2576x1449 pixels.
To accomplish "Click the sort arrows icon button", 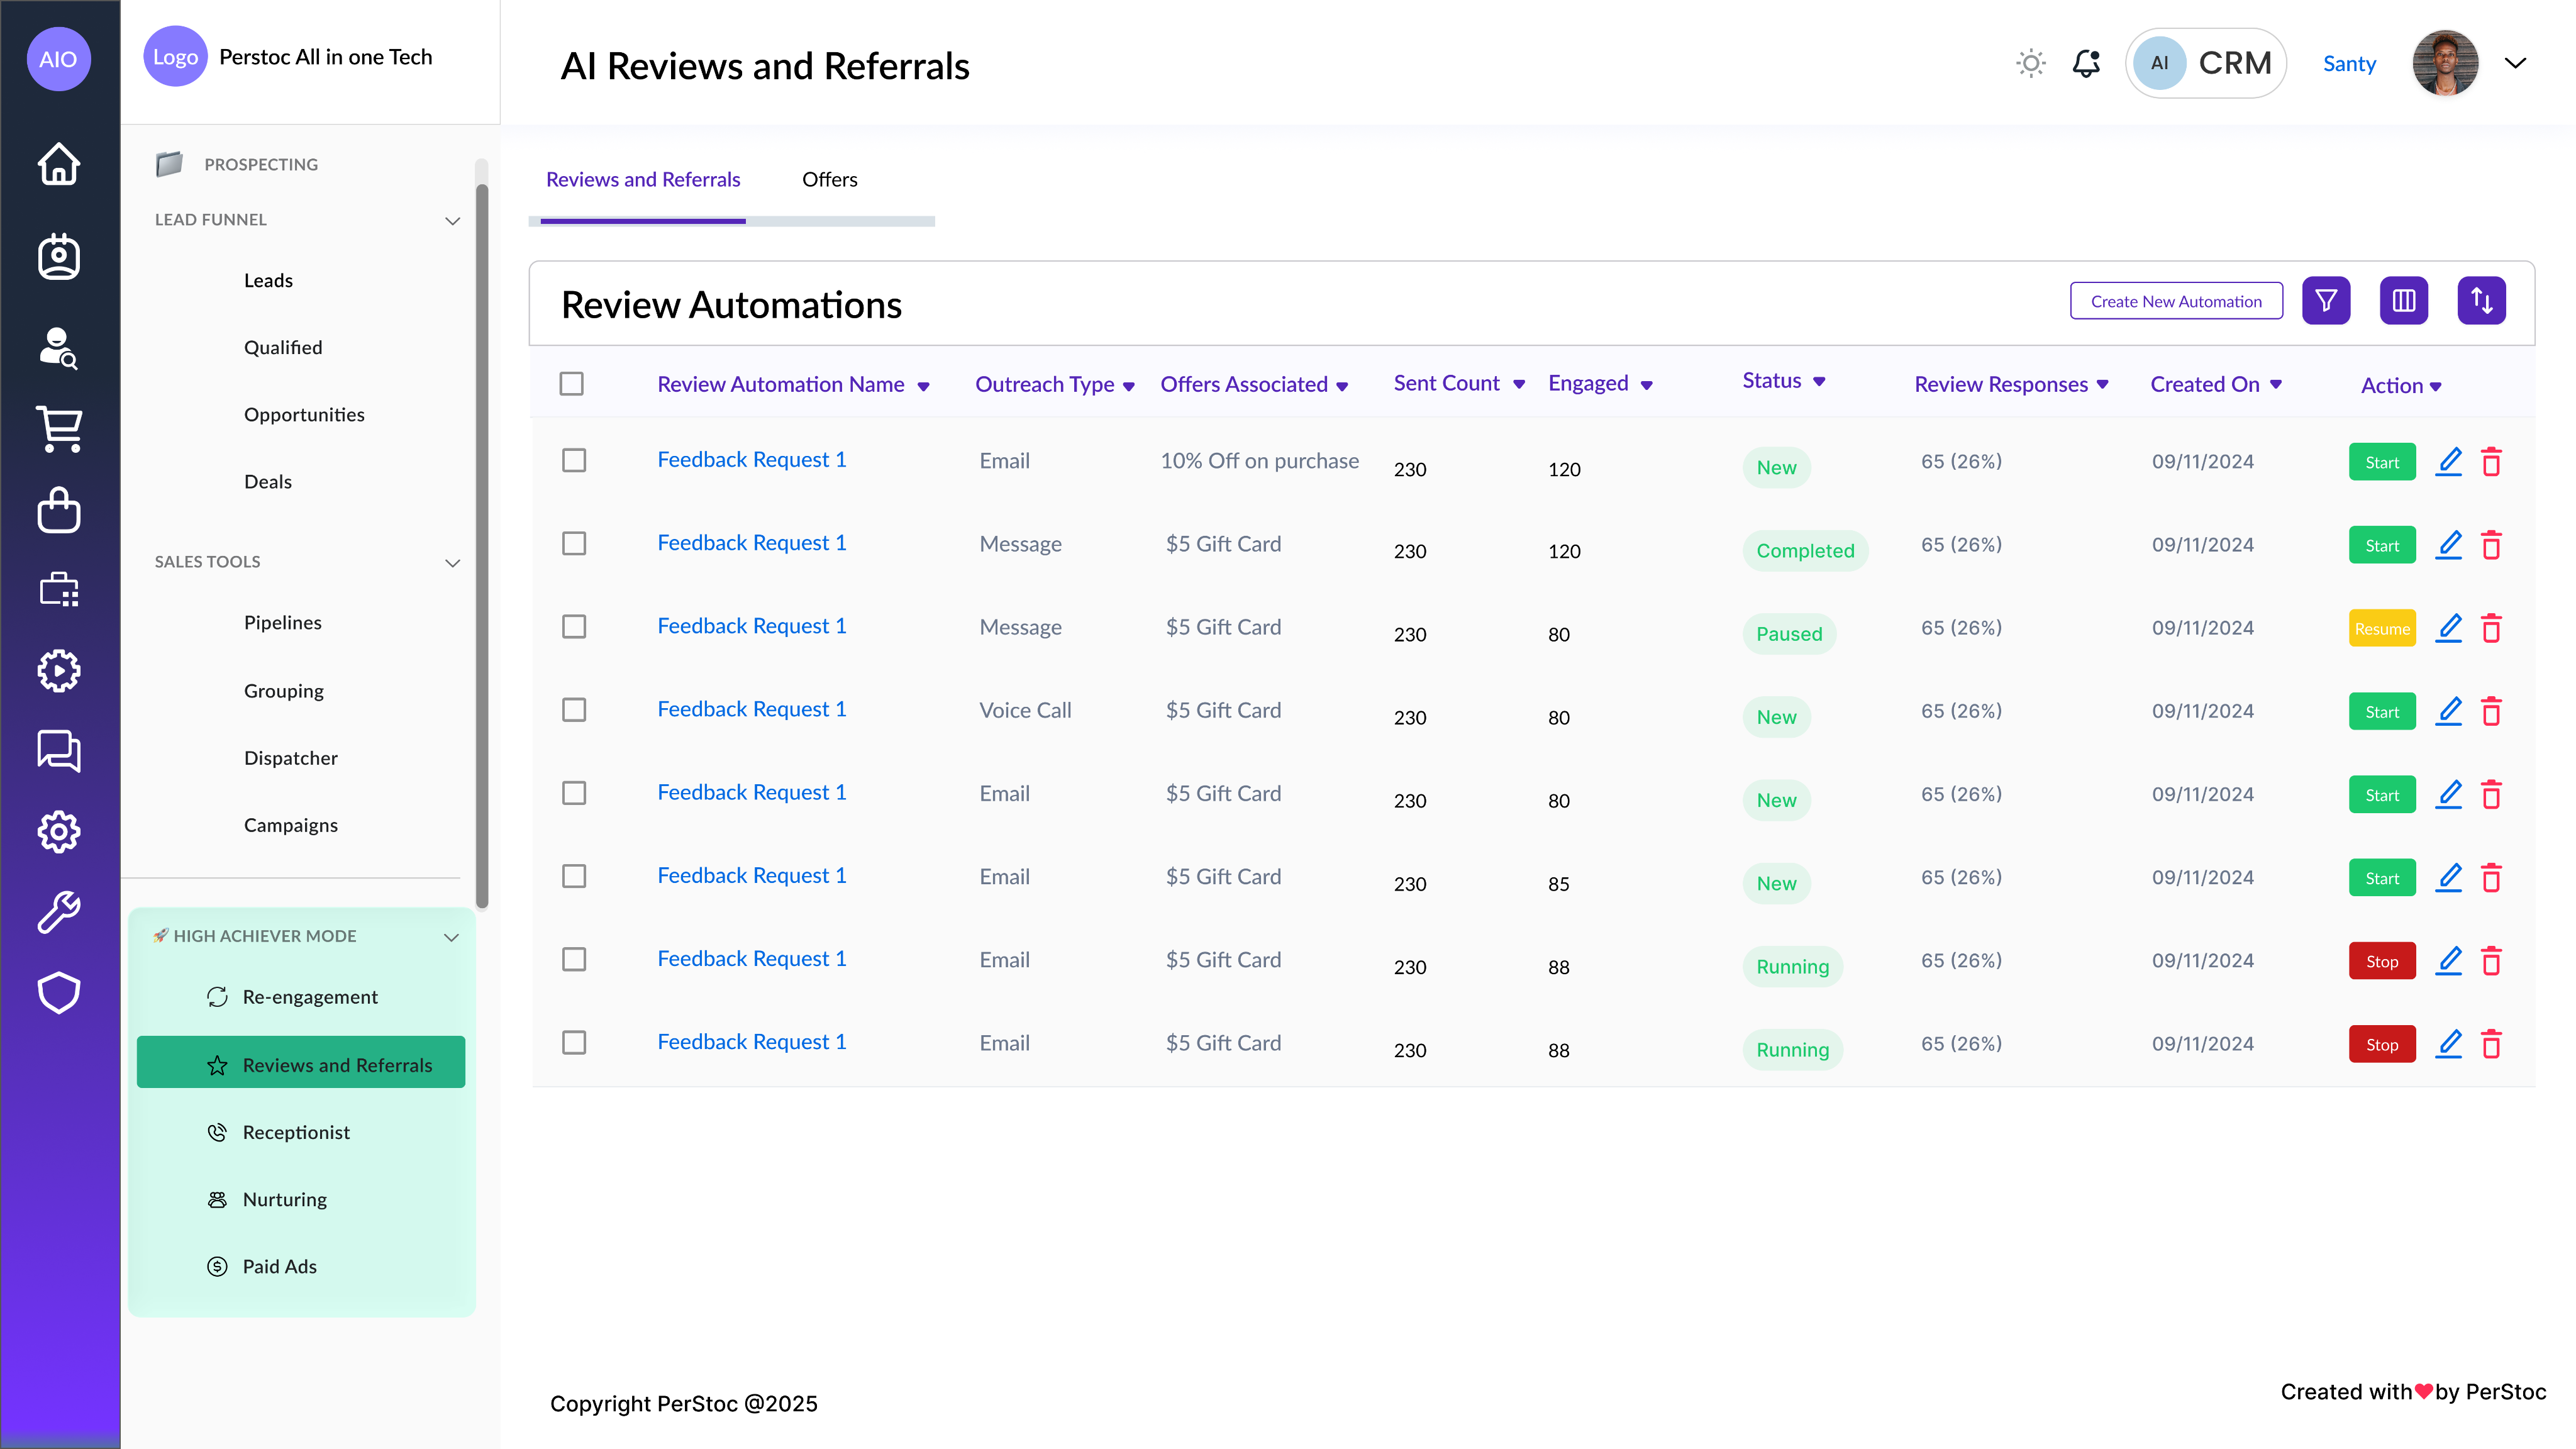I will point(2481,301).
